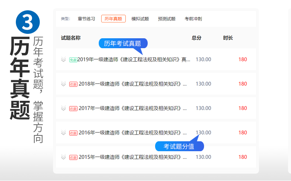This screenshot has width=291, height=181.
Task: Switch to the 预测试题 tab
Action: (x=166, y=19)
